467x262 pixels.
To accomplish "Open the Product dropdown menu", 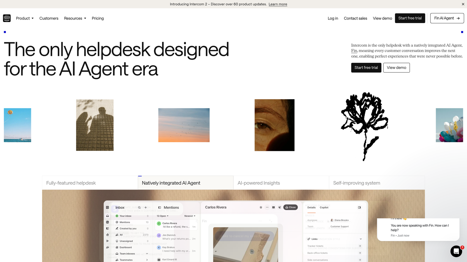I will click(x=25, y=18).
